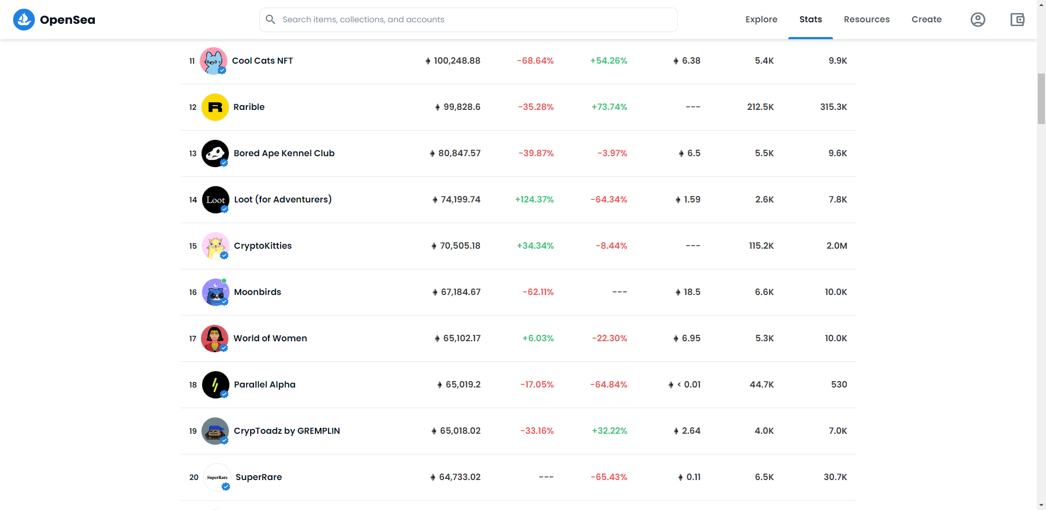The height and width of the screenshot is (510, 1046).
Task: Open World of Women collection name
Action: point(270,339)
